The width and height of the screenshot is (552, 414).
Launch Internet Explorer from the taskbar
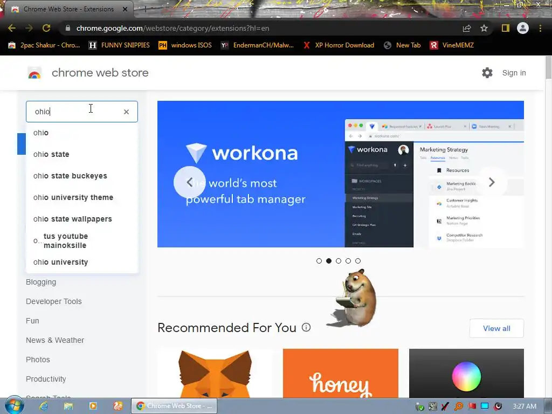click(x=43, y=406)
